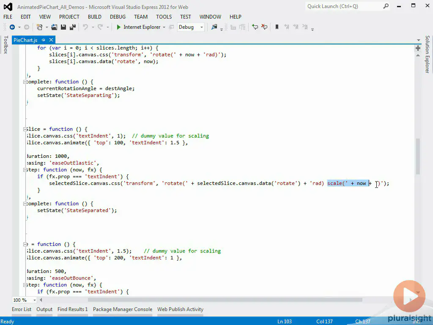The image size is (433, 325).
Task: Click the green Start debugging play icon
Action: 119,27
